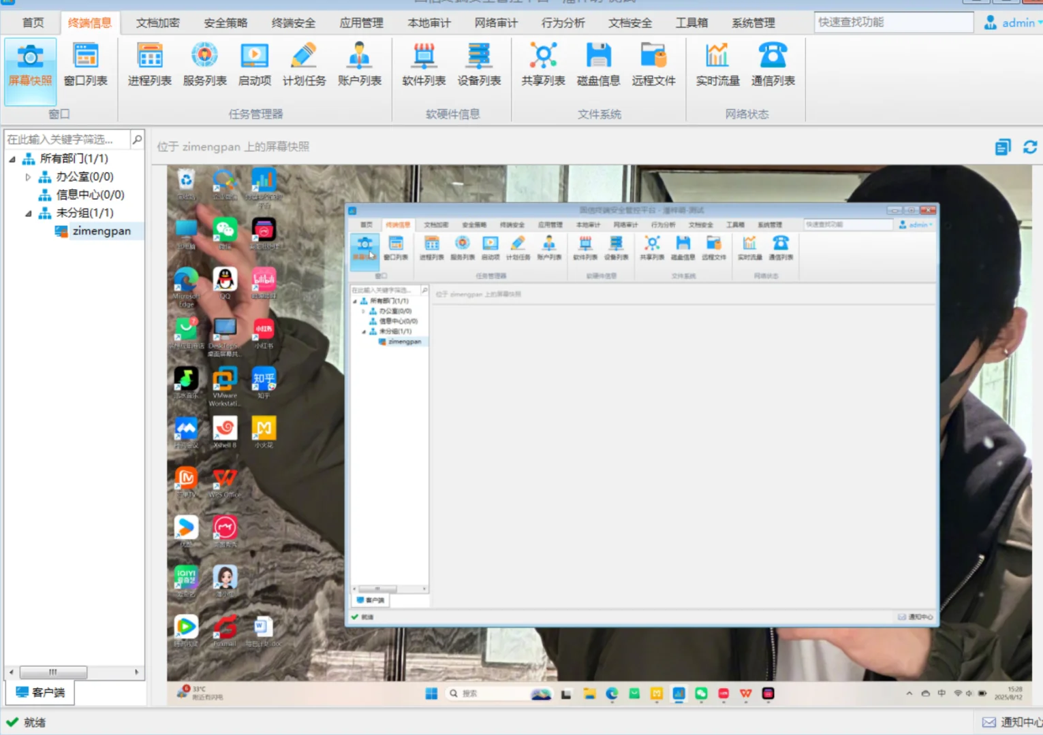Open the 本地审计 tab

[429, 23]
